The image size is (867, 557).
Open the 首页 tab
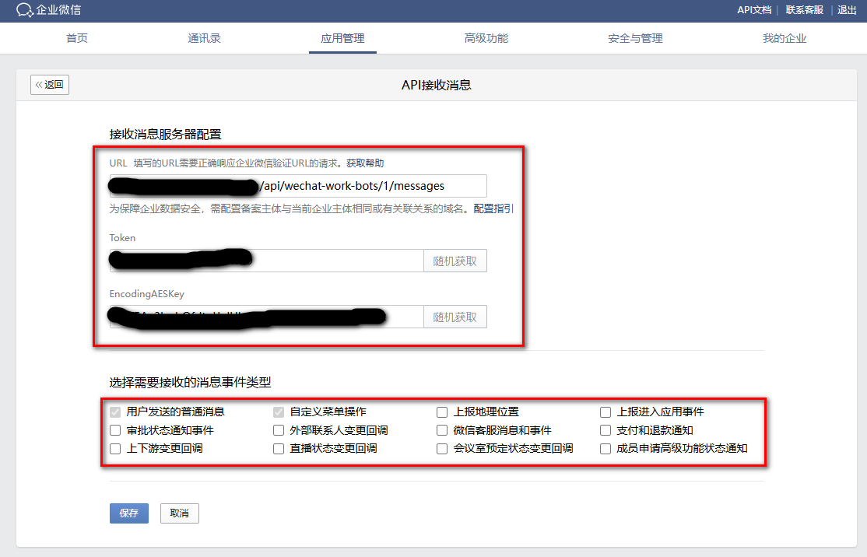pyautogui.click(x=77, y=38)
